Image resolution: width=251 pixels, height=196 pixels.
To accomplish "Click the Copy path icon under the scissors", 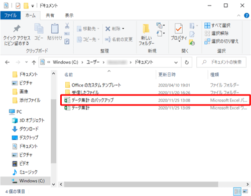I will click(67, 34).
